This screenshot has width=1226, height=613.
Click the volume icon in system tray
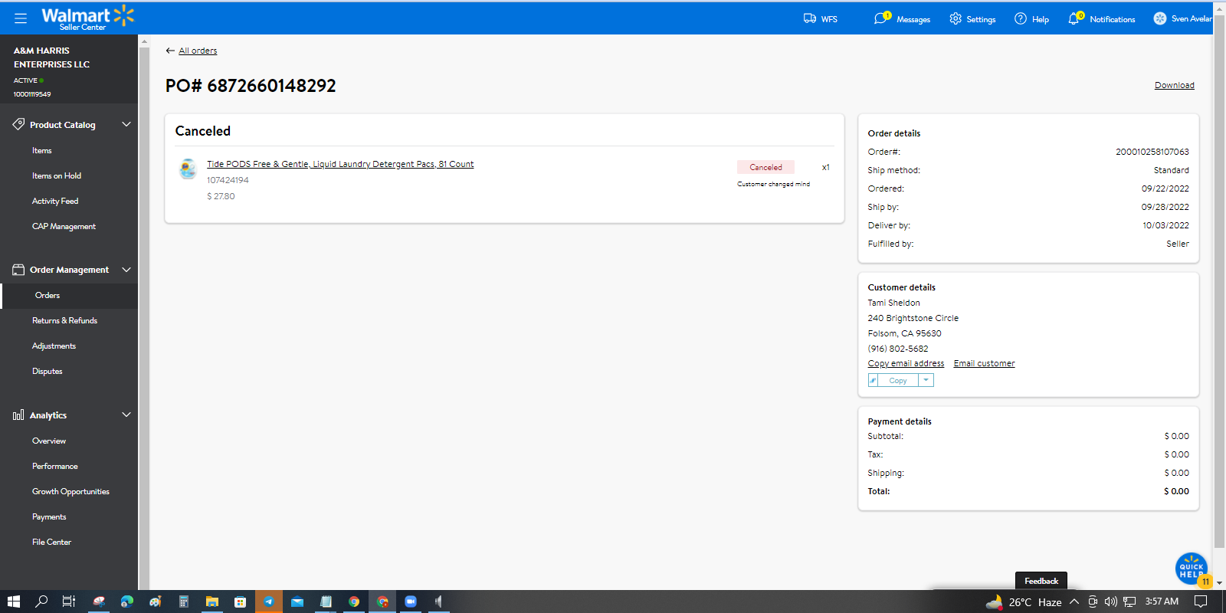[1111, 602]
